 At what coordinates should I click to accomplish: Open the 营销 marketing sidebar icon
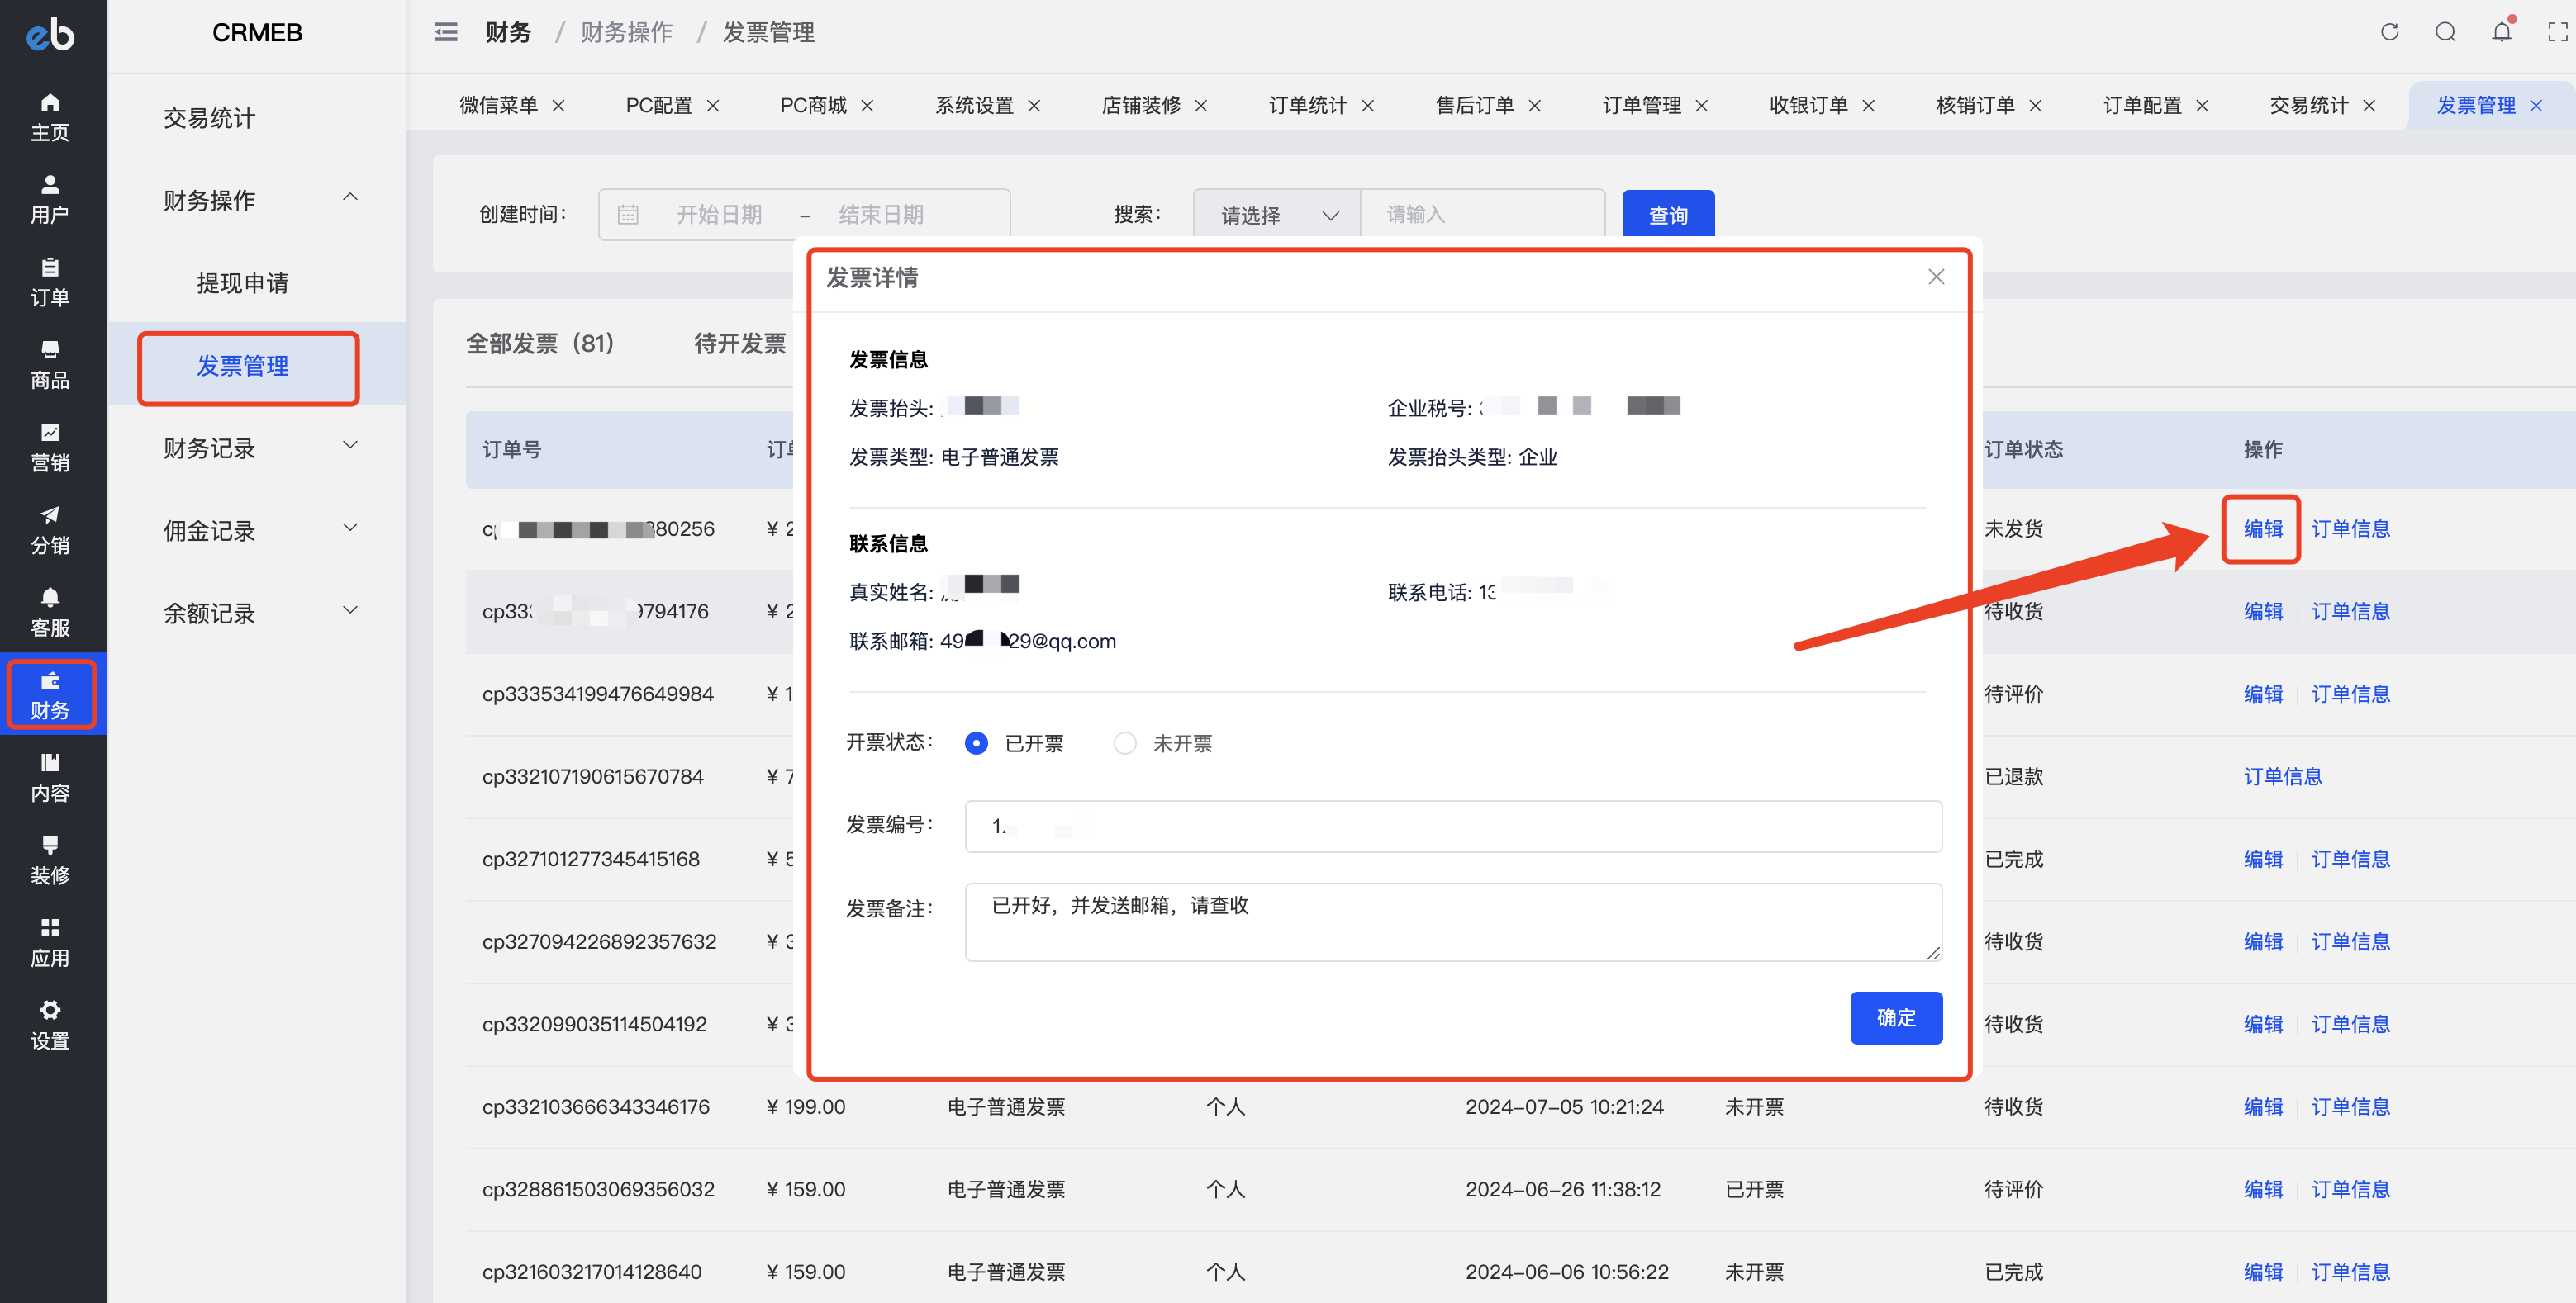[49, 447]
